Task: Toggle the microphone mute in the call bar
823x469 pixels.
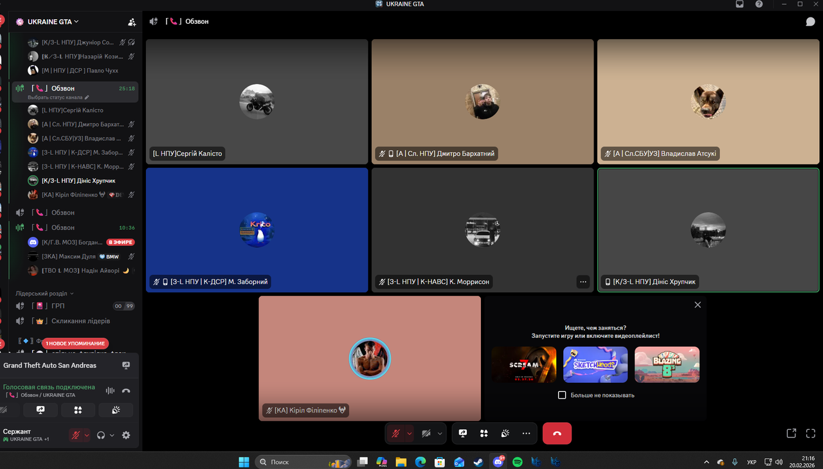Action: pos(395,434)
